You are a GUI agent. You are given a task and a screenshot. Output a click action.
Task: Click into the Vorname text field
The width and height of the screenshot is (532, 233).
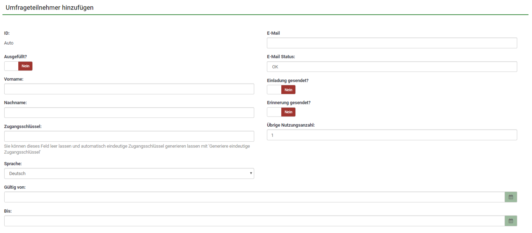point(129,89)
